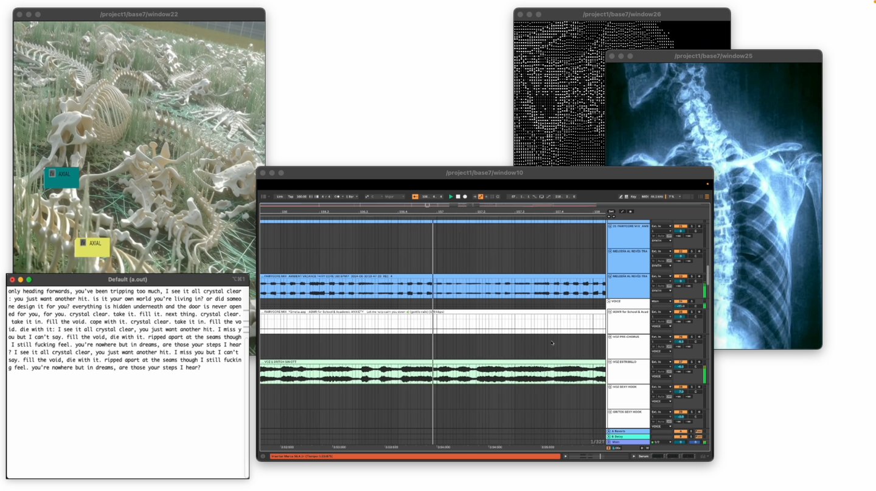Click the Previous Locator arrow under Set
Image resolution: width=876 pixels, height=491 pixels.
[610, 216]
